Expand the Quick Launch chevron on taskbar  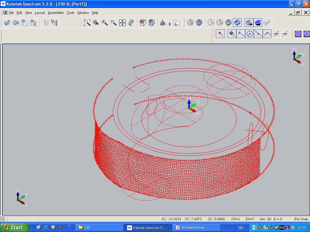[69, 226]
